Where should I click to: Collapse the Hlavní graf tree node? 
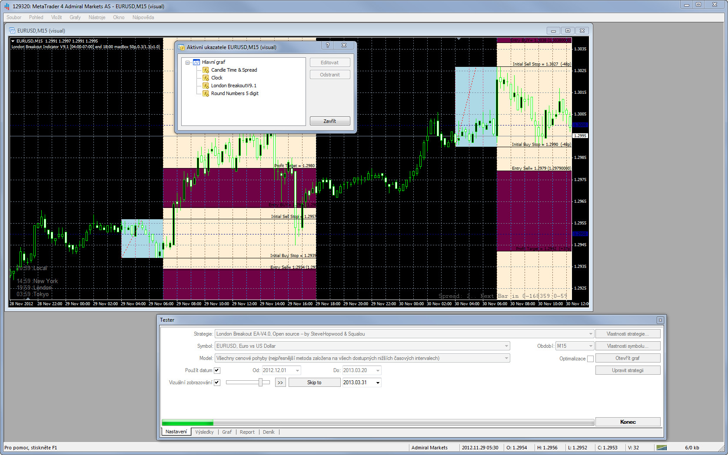(188, 63)
